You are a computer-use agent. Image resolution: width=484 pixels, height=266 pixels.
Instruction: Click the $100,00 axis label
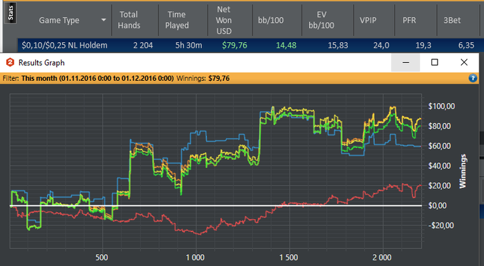tap(441, 106)
